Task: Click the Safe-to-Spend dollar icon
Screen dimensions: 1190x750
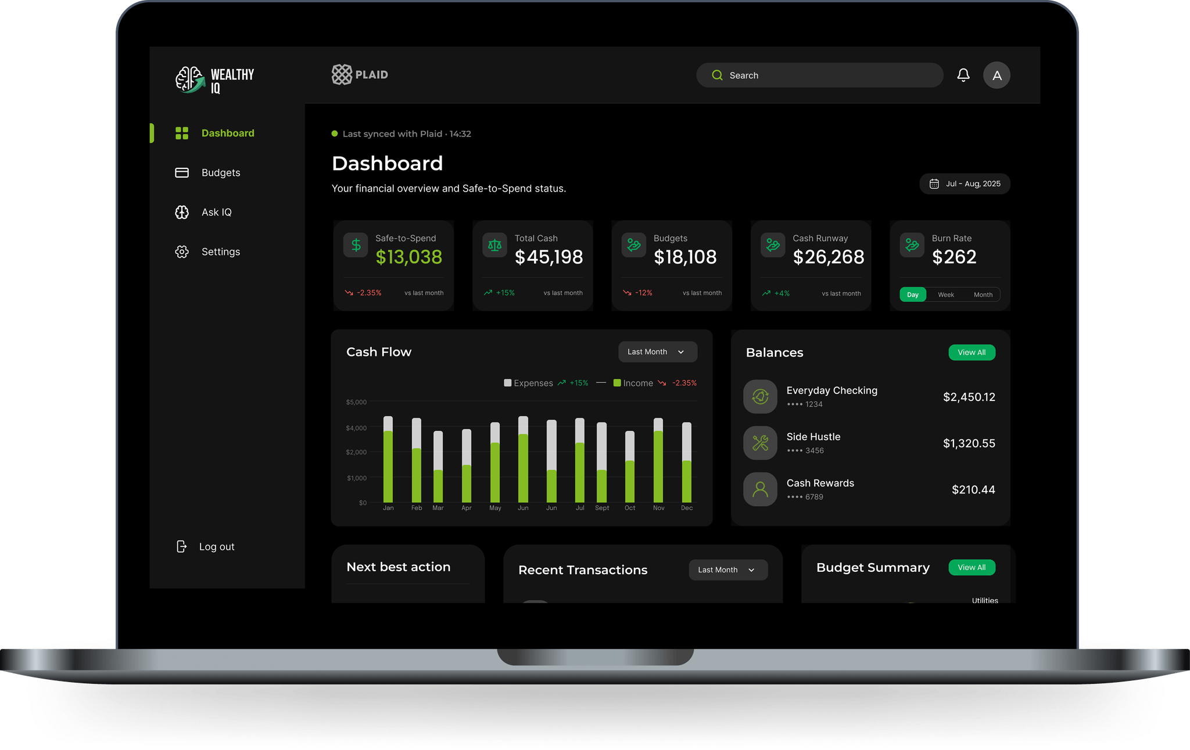Action: (356, 245)
